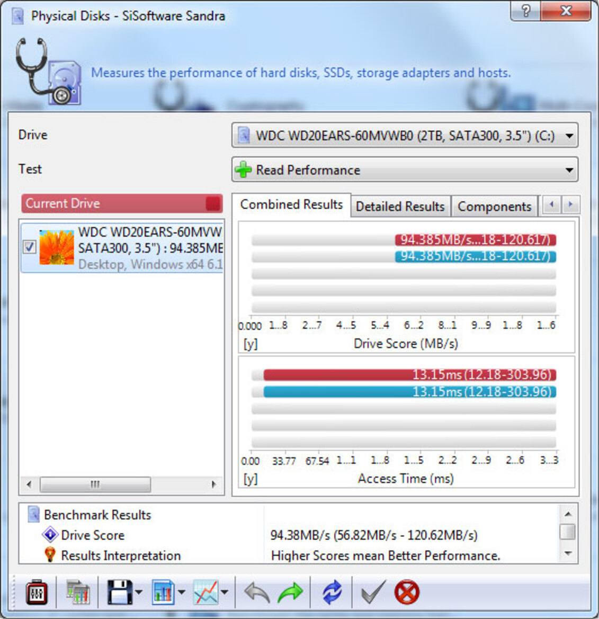Viewport: 599px width, 619px height.
Task: Open the Drive selection dropdown
Action: [x=405, y=136]
